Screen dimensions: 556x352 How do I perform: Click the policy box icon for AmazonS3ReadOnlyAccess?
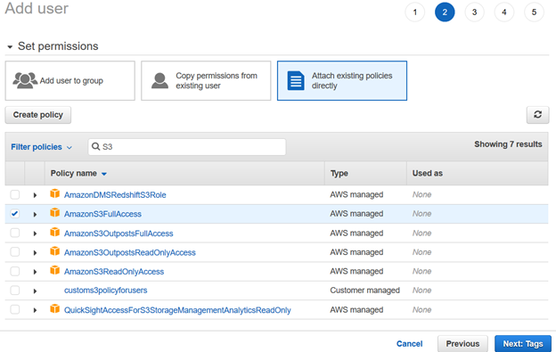[54, 271]
